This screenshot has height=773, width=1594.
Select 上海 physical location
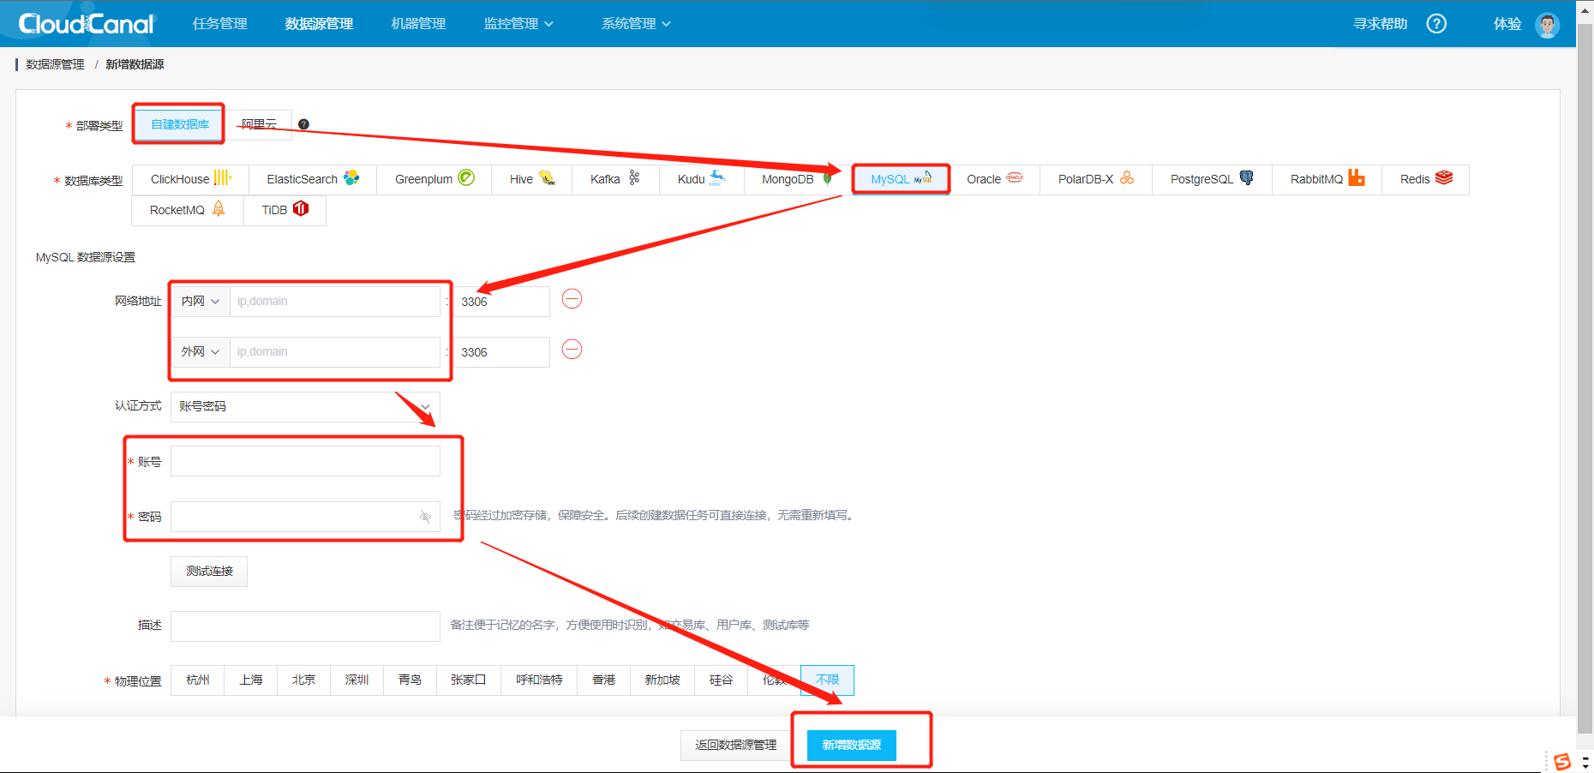tap(251, 680)
